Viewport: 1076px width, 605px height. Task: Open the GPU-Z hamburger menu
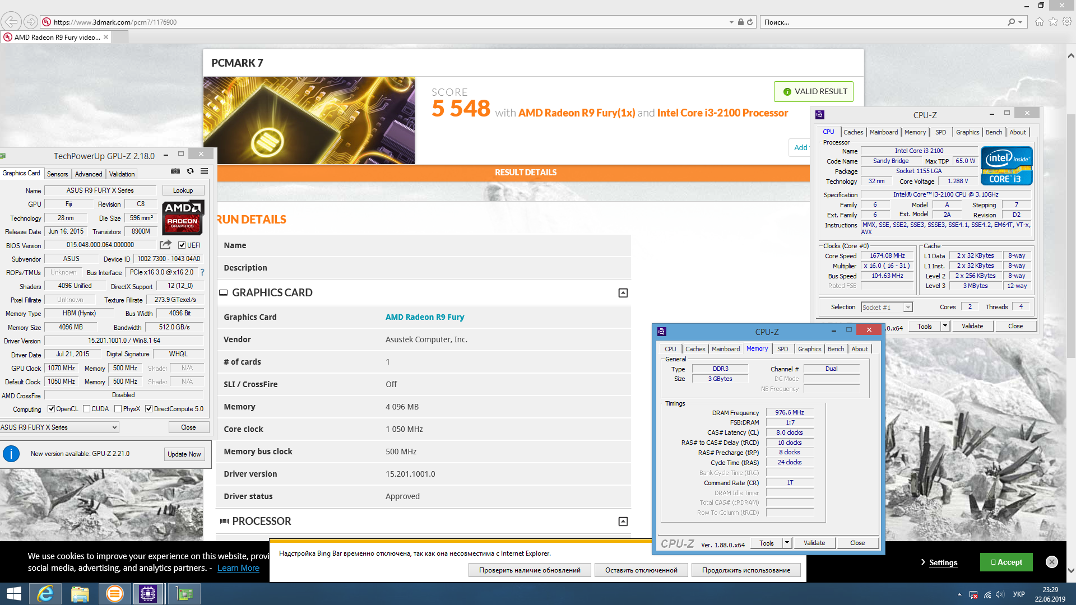(x=205, y=171)
